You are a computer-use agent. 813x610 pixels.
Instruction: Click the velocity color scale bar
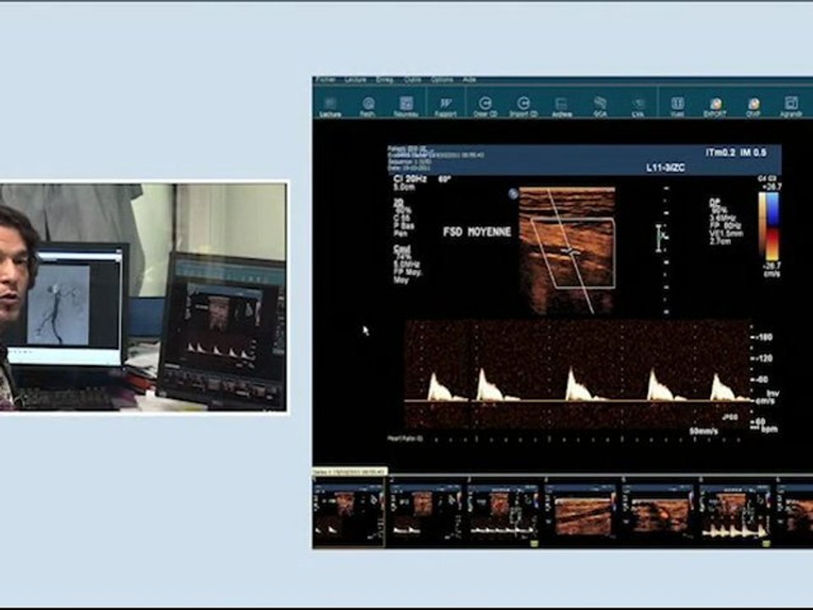click(x=769, y=227)
